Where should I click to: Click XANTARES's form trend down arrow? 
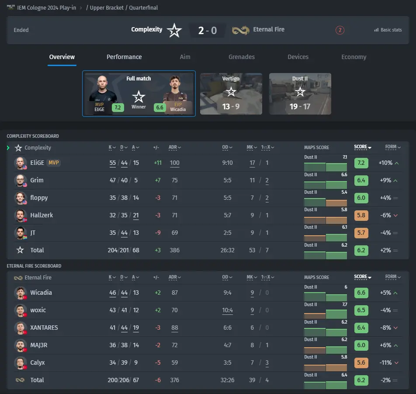(x=395, y=328)
